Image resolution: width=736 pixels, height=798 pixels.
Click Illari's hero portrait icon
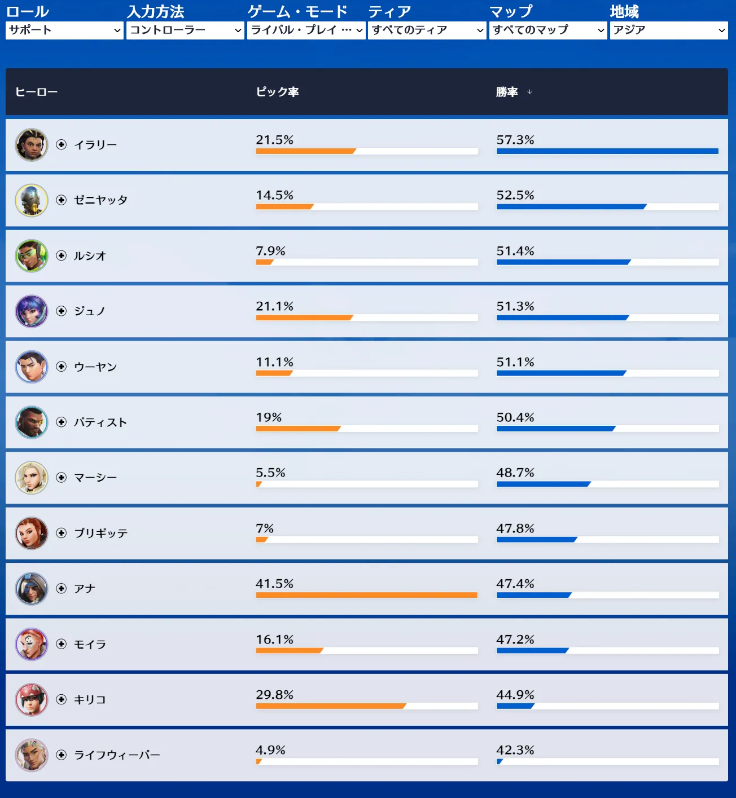pos(32,145)
